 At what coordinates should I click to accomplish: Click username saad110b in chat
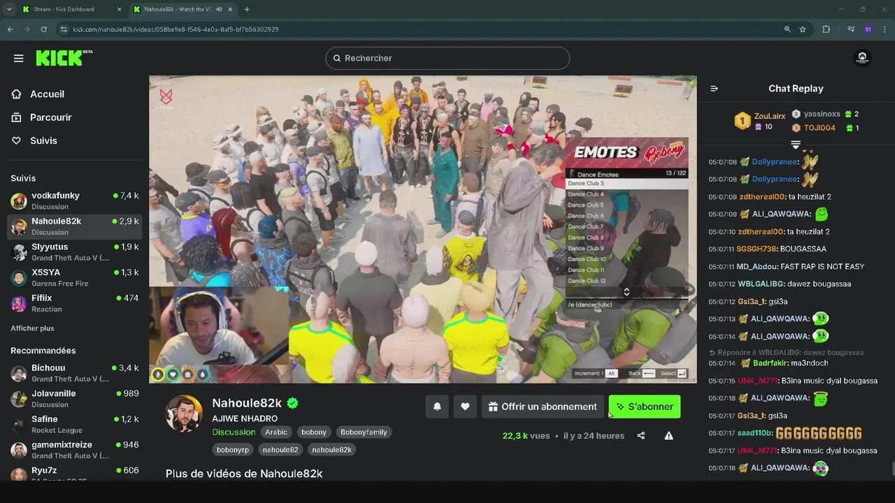tap(754, 433)
